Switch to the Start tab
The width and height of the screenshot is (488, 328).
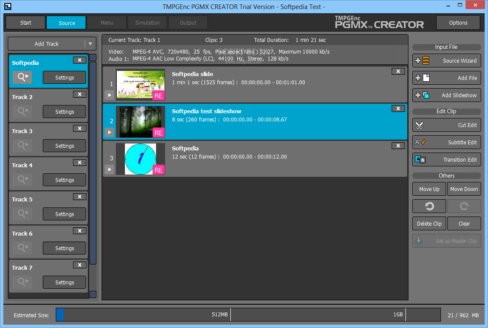point(26,23)
